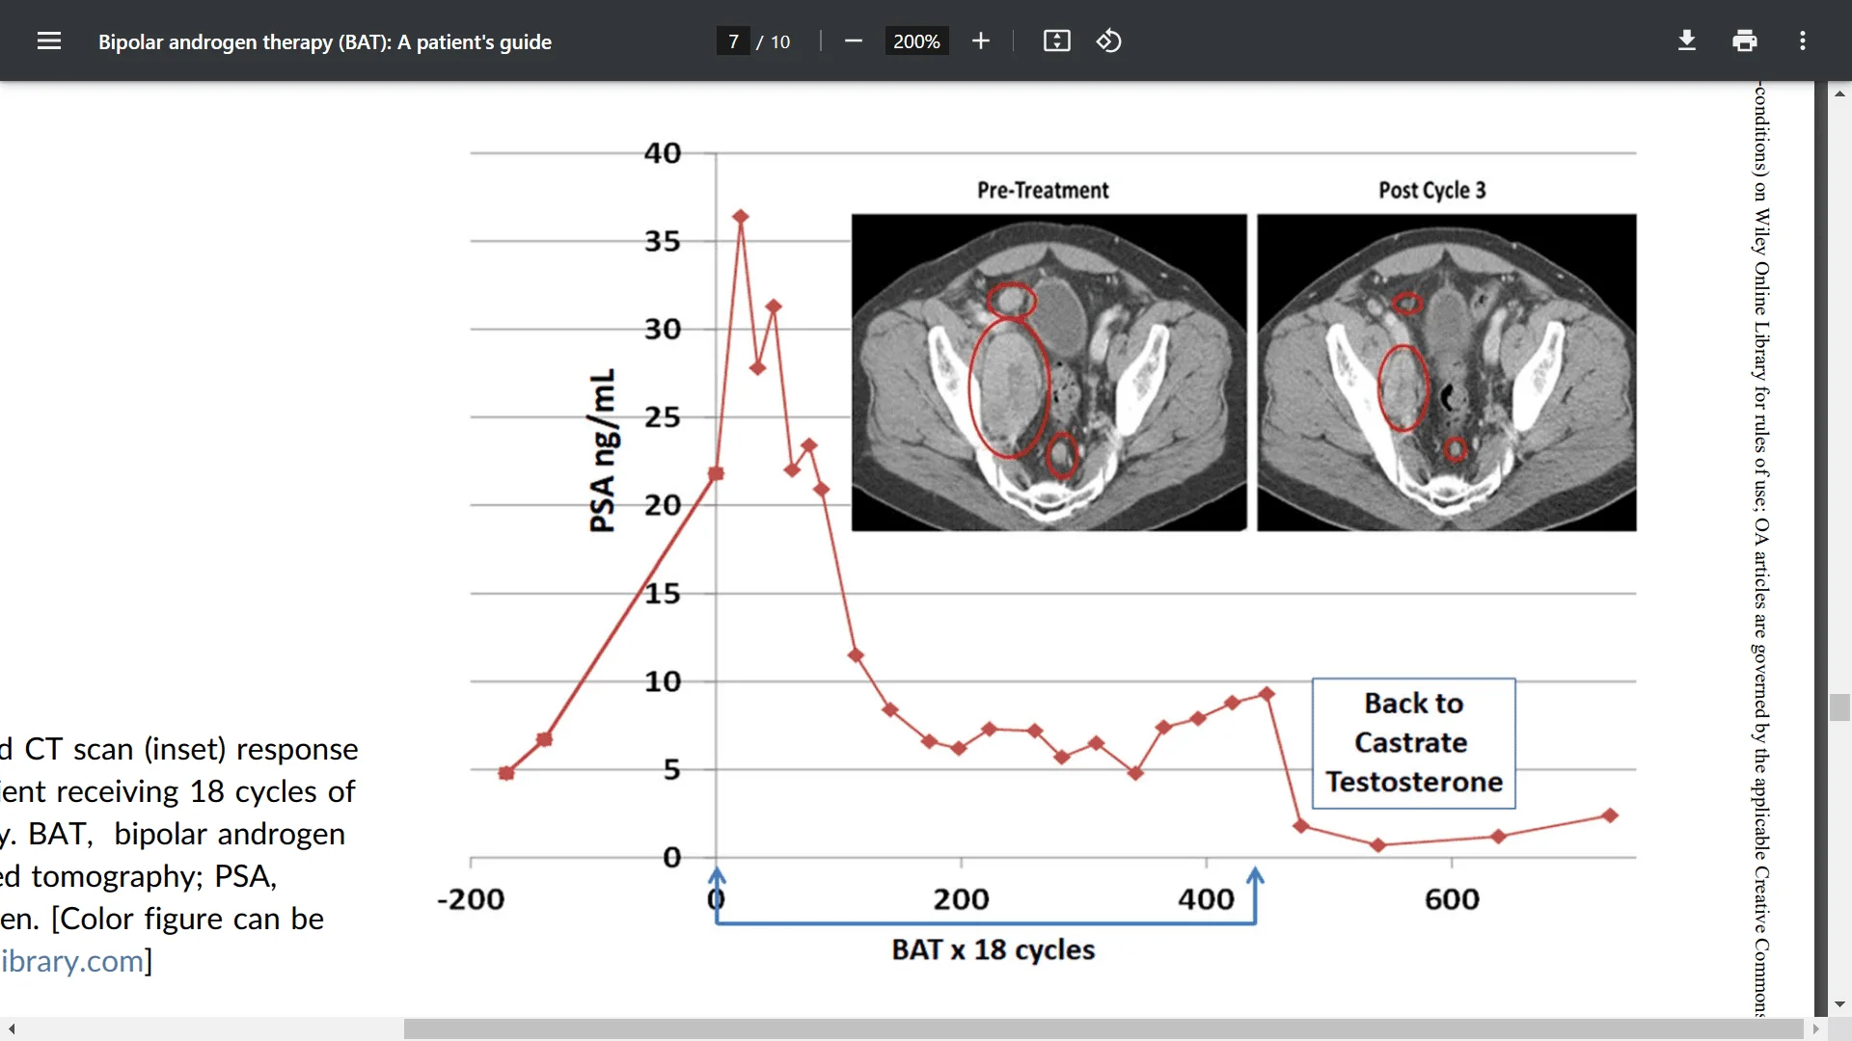Print the document

[1745, 41]
